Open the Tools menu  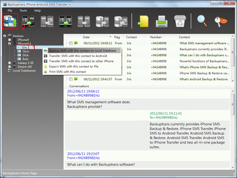(x=23, y=10)
